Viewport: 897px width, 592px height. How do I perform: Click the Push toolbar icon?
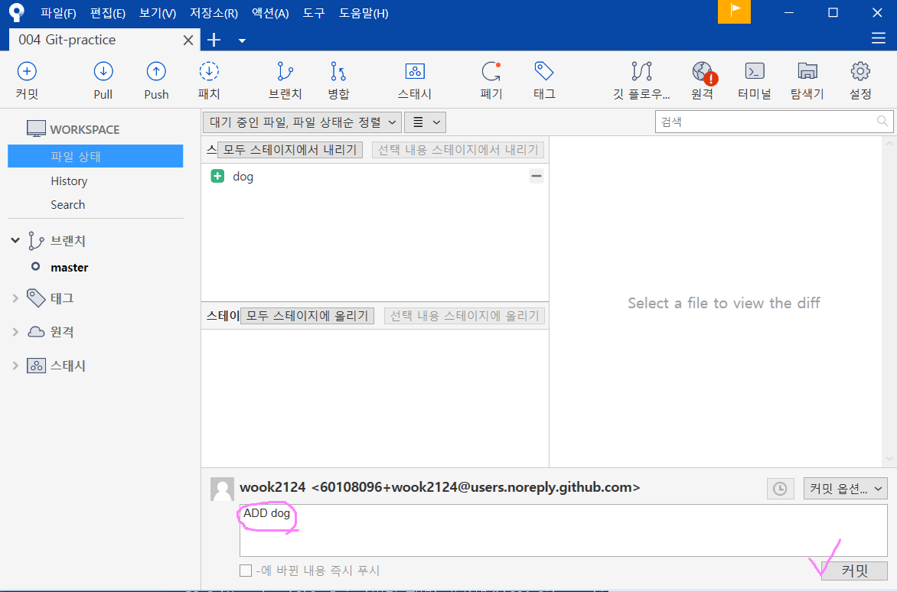pos(156,71)
